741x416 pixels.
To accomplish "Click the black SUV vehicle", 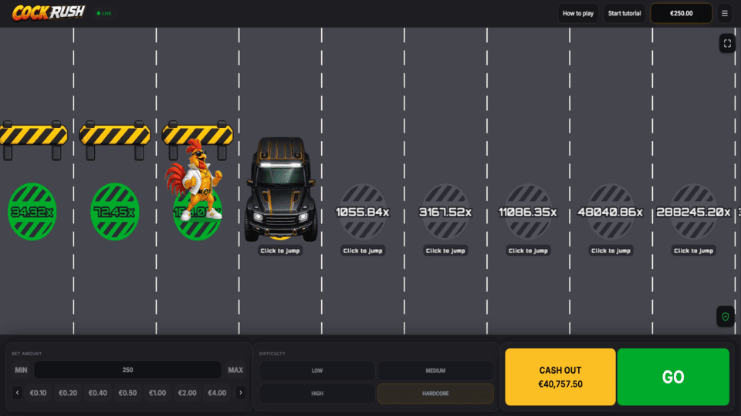I will click(281, 189).
